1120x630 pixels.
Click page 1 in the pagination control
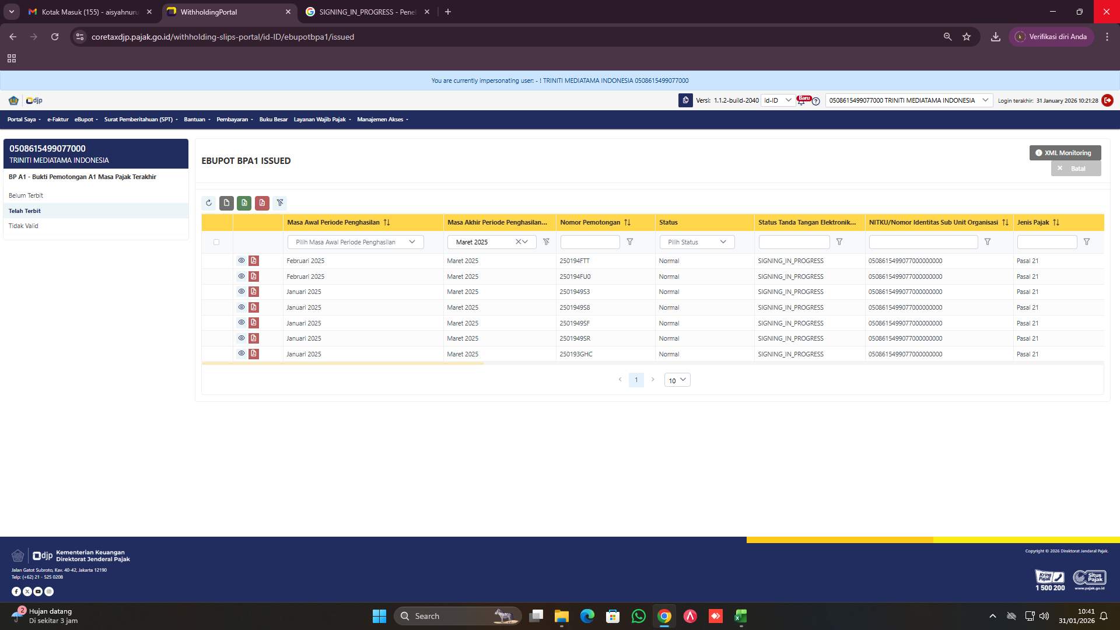(636, 380)
